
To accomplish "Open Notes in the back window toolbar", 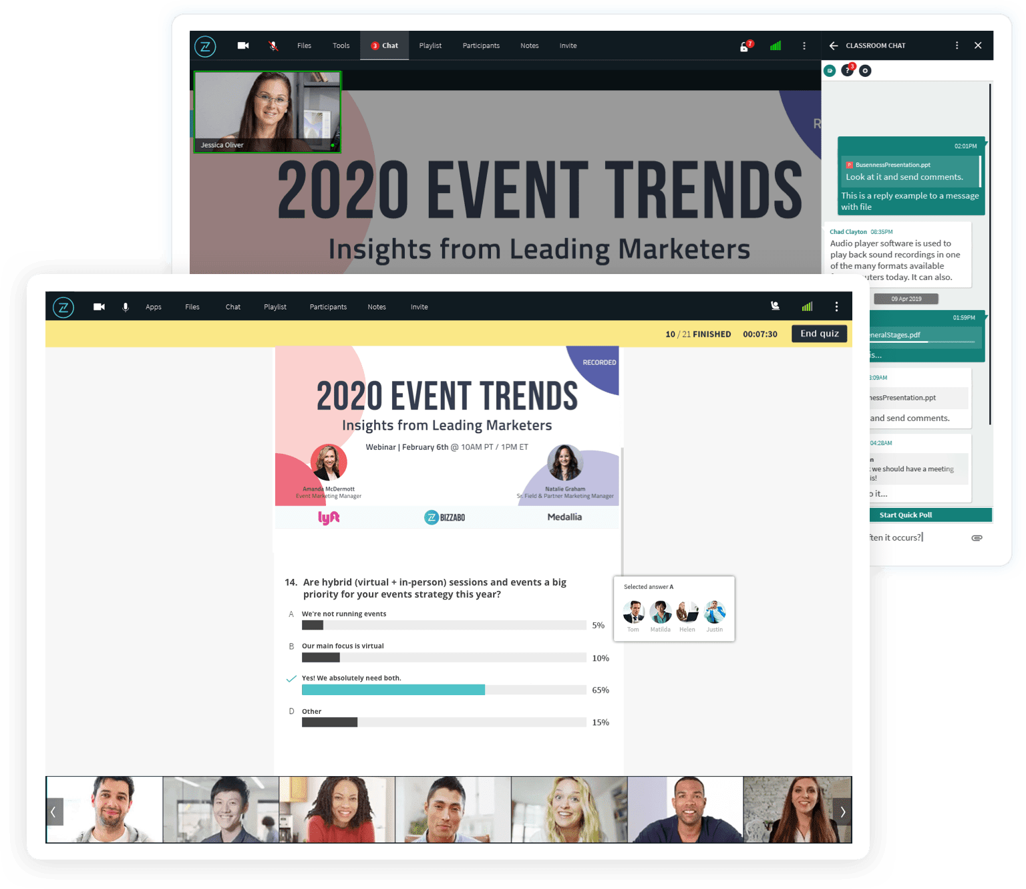I will pyautogui.click(x=529, y=45).
